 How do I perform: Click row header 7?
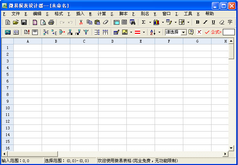pyautogui.click(x=7, y=88)
